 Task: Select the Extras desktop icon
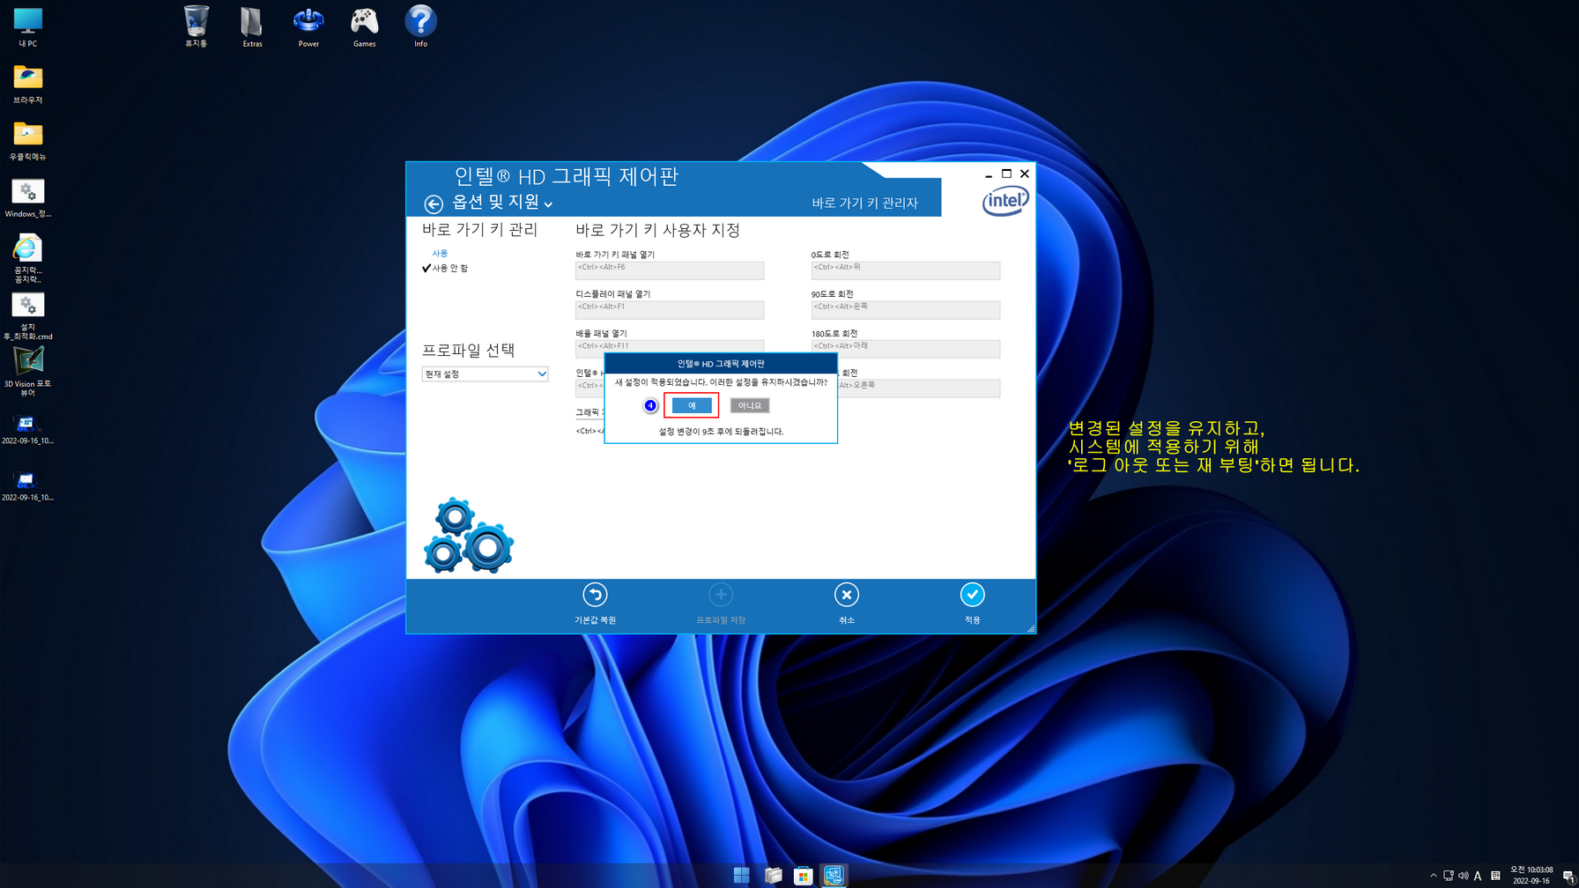(252, 26)
